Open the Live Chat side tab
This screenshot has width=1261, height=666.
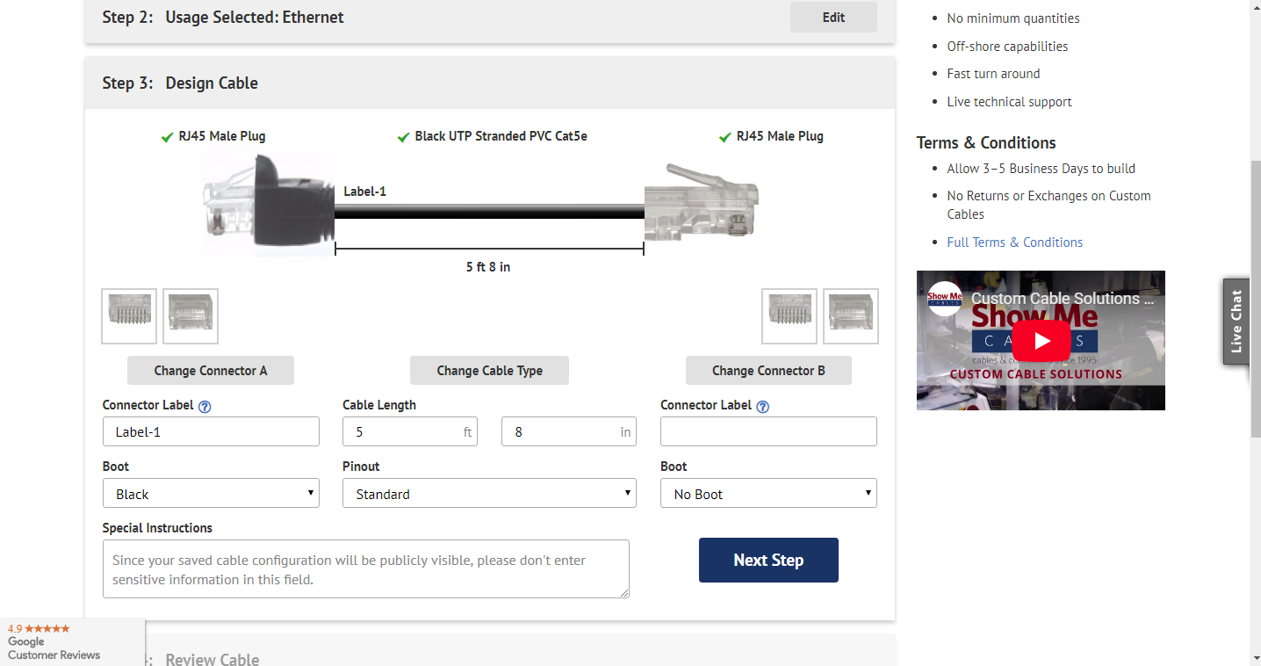(1236, 322)
